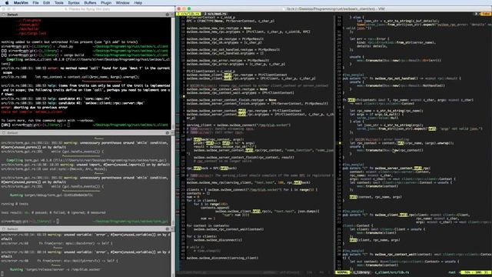The image size is (492, 277).
Task: Click 'def callback(rpc_context, args)' line
Action: 215,139
